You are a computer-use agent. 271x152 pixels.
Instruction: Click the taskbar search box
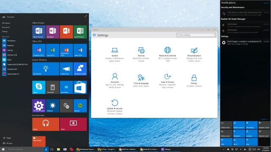click(x=24, y=149)
